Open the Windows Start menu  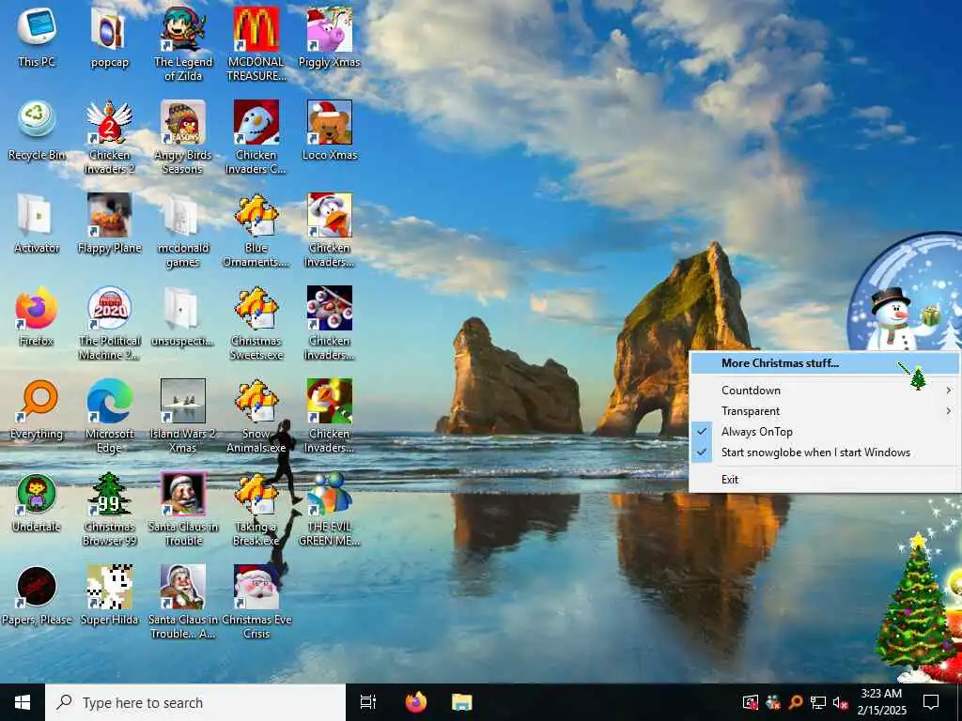(x=23, y=702)
